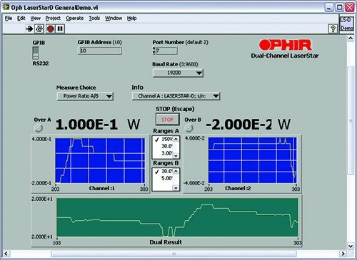This screenshot has width=357, height=260.
Task: Select the 150V range in Ranges A
Action: pyautogui.click(x=164, y=140)
